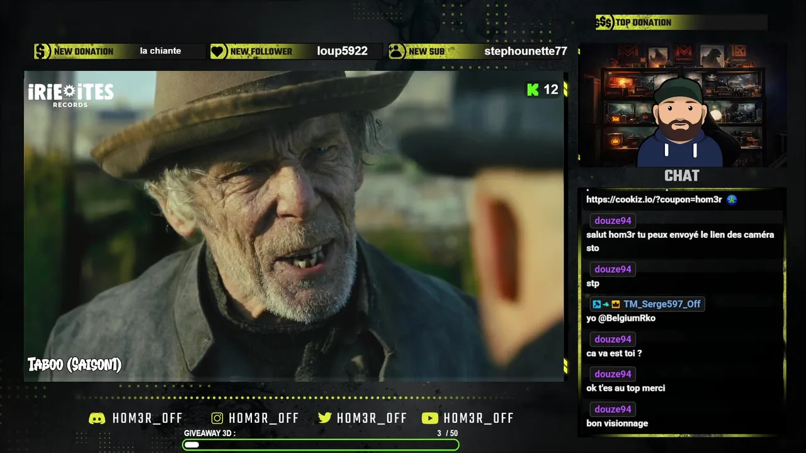Viewport: 806px width, 453px height.
Task: Click douze94 above 'ok t'es au top' message
Action: [613, 374]
